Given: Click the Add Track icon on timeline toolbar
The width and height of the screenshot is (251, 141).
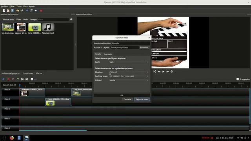Looking at the screenshot, I should [3, 79].
